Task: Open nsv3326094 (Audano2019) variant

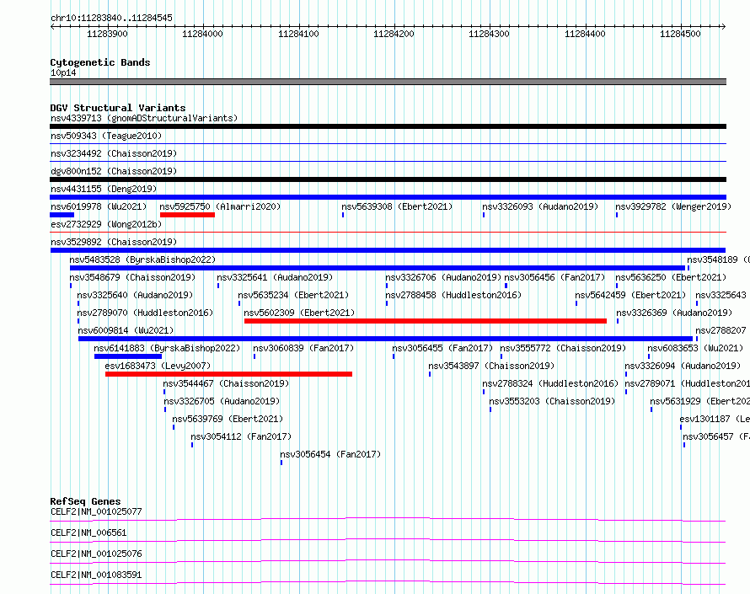Action: pos(683,366)
